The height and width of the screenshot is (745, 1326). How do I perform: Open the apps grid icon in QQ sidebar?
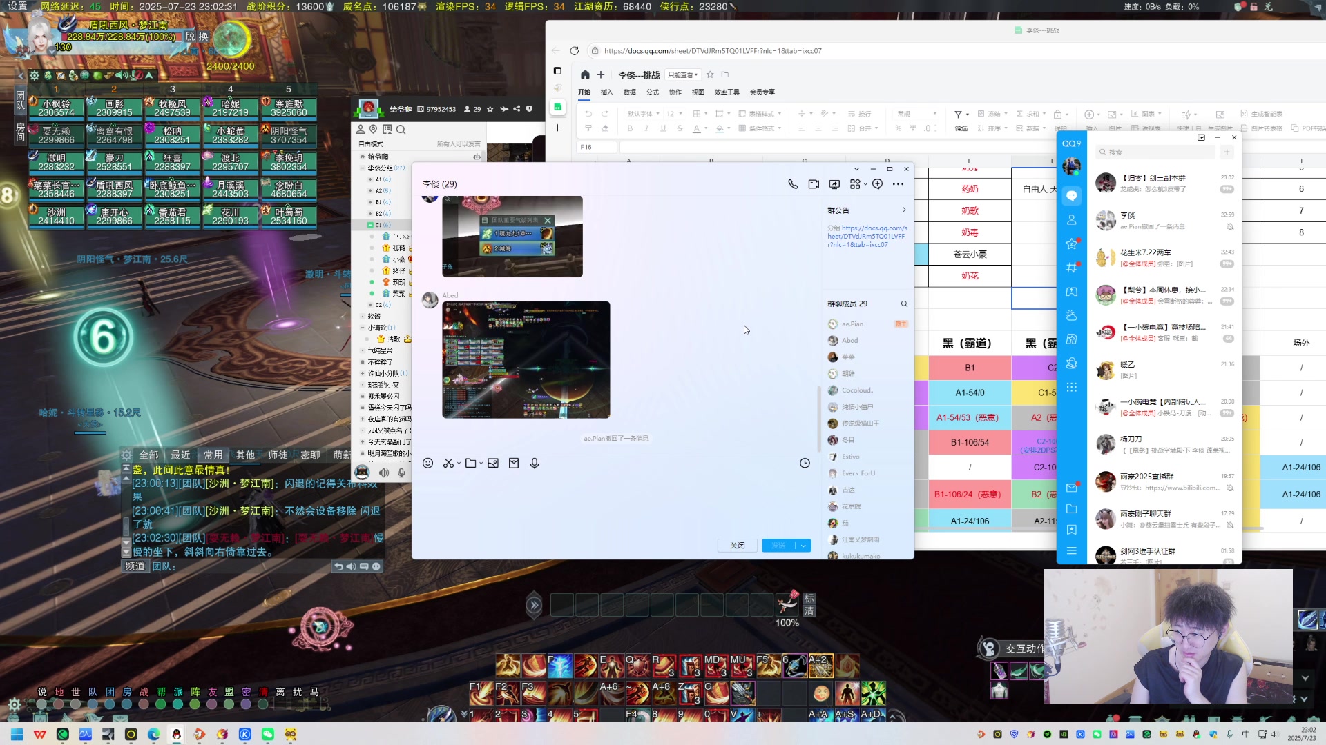click(x=1072, y=387)
